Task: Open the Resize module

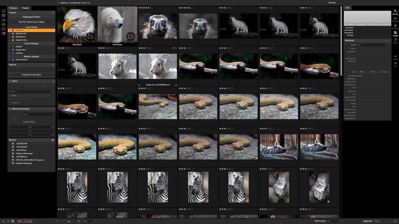Action: [395, 40]
